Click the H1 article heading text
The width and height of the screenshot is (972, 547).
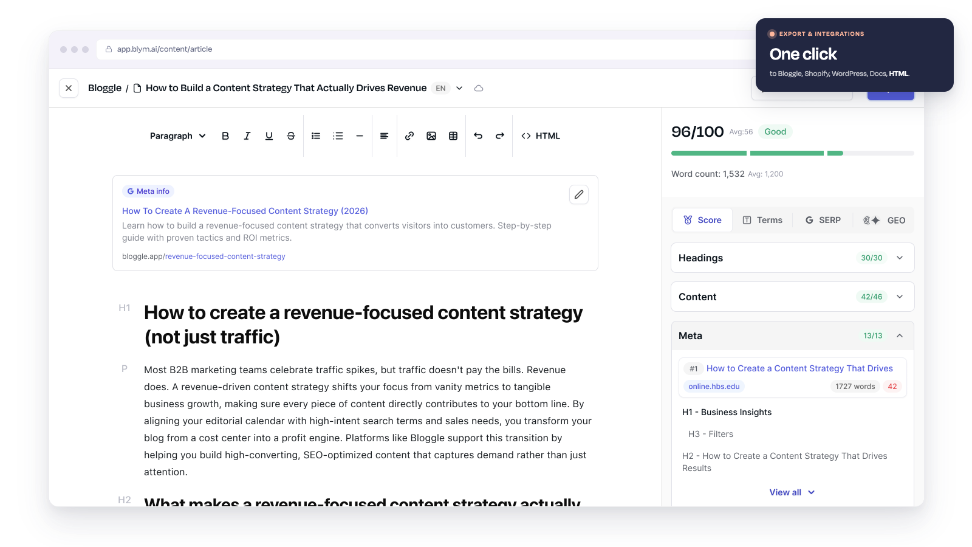pos(363,325)
